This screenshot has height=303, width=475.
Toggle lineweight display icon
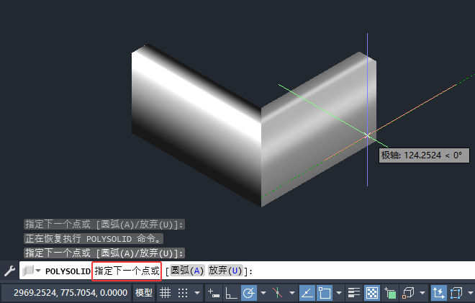[x=353, y=293]
